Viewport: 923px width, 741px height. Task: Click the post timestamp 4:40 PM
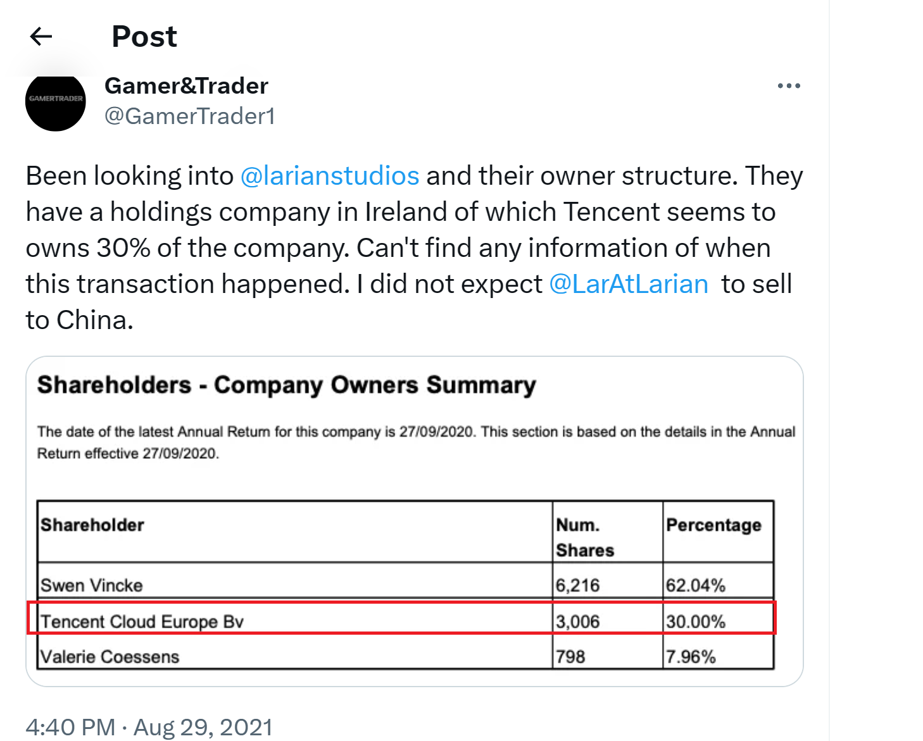(x=70, y=727)
